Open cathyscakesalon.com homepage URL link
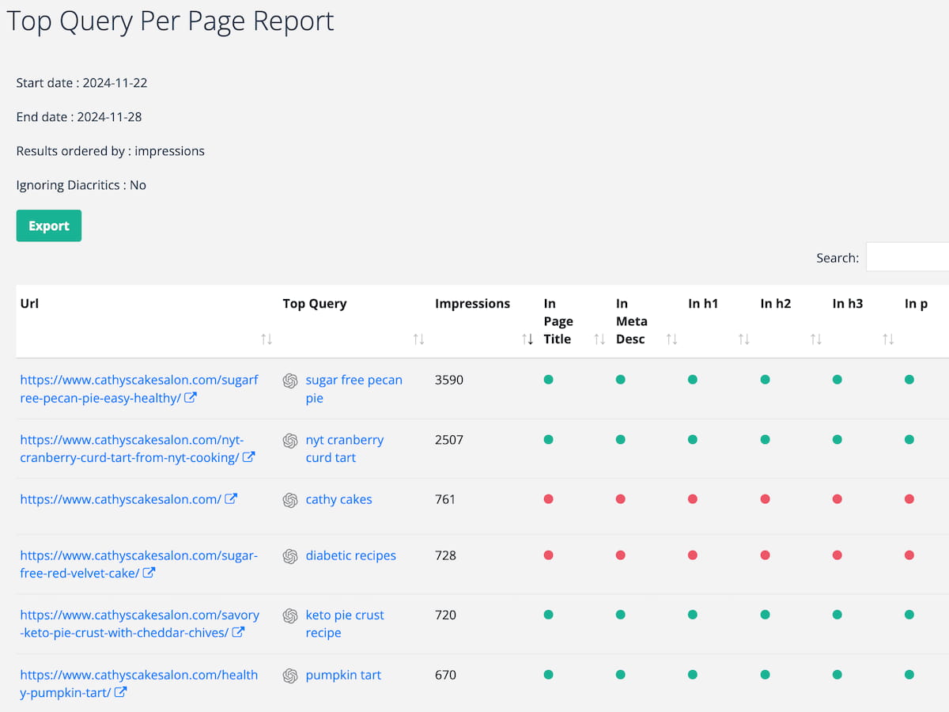 coord(120,499)
